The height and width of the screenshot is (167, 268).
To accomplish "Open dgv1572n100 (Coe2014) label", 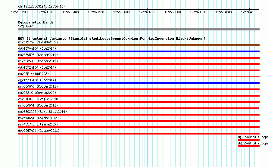I will pos(37,67).
